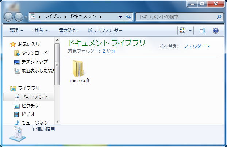This screenshot has height=147, width=227.
Task: Close the Explorer window
Action: [x=216, y=4]
